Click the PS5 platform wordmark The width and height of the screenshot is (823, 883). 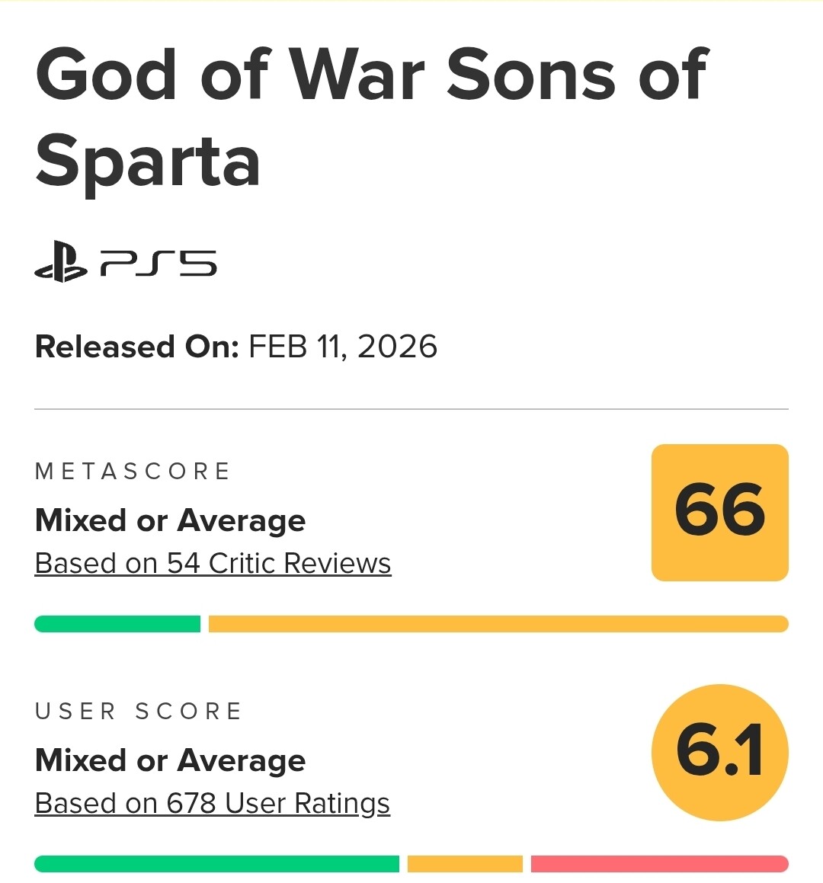(159, 264)
